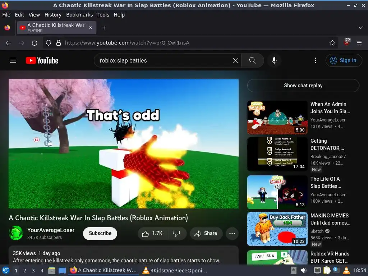
Task: Open file manager taskbar icon
Action: tap(52, 270)
